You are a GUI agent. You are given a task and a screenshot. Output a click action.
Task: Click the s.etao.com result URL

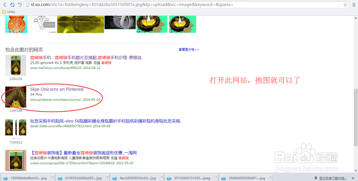[72, 163]
